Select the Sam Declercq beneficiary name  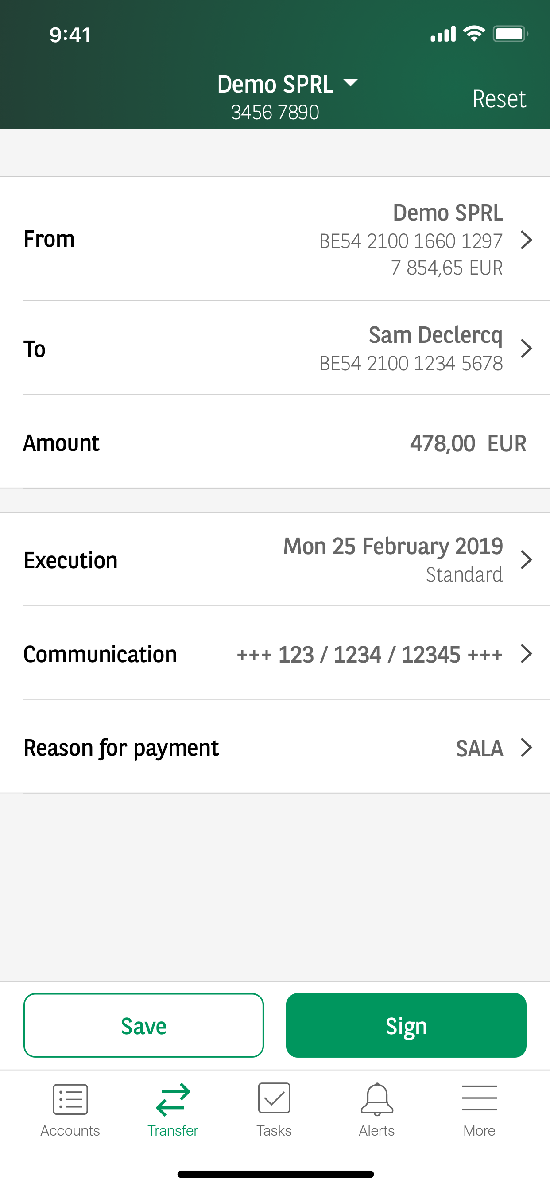(435, 335)
